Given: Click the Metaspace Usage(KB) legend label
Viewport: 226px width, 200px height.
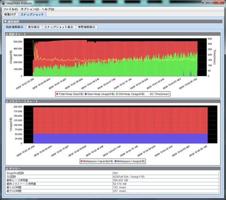Looking at the screenshot, I should 131,161.
